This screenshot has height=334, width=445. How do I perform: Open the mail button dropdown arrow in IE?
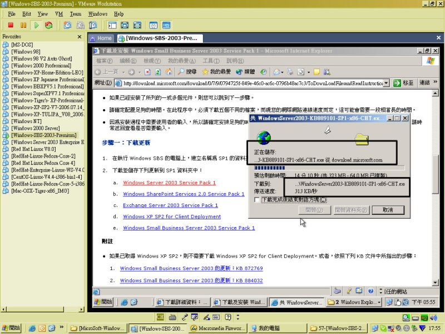[x=282, y=72]
